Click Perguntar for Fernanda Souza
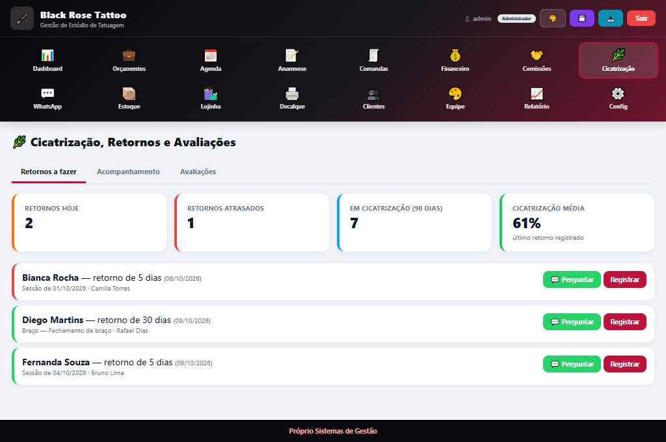 (x=572, y=364)
